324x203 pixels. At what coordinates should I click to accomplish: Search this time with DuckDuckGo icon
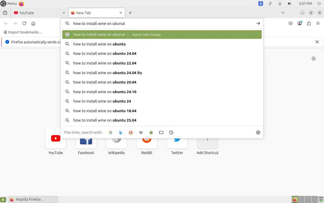[x=131, y=132]
